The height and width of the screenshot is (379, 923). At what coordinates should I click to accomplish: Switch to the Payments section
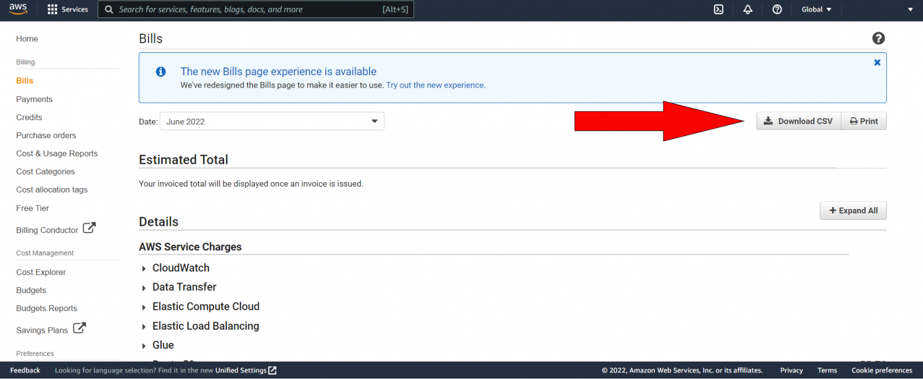[x=34, y=99]
